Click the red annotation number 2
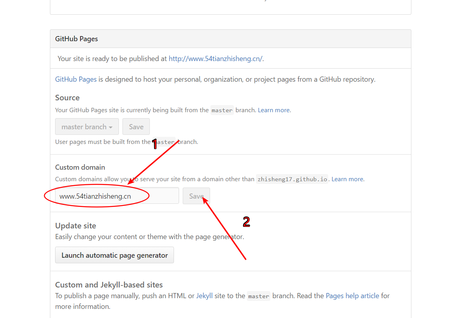Viewport: 453px width, 318px height. pos(246,222)
